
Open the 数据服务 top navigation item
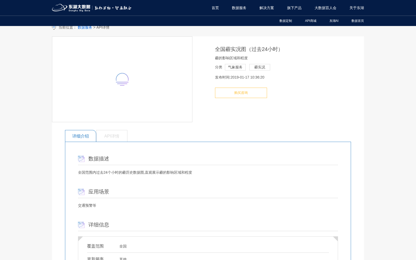click(239, 8)
